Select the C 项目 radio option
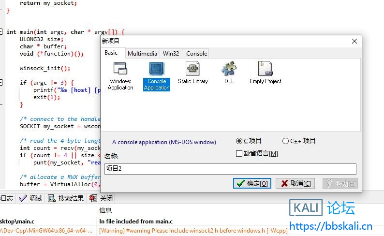The height and width of the screenshot is (236, 384). coord(239,141)
